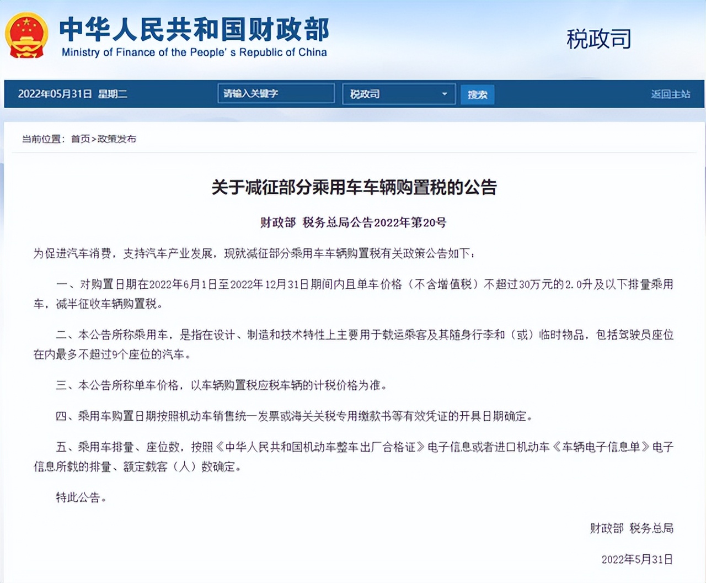Click the 请输入关键字 search input field
The height and width of the screenshot is (583, 706).
click(x=275, y=94)
